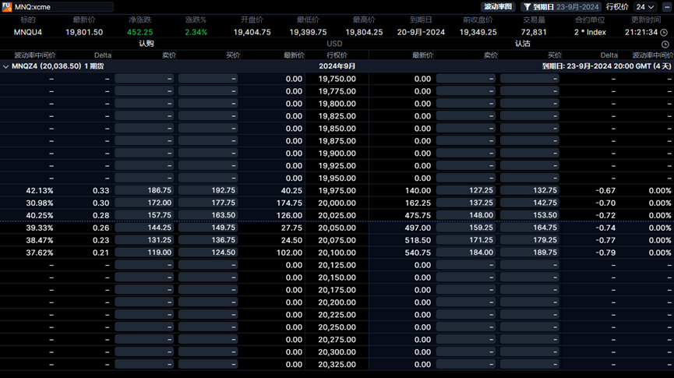Click put ask price 148.00 at strike 20,025
674x378 pixels.
(x=466, y=215)
